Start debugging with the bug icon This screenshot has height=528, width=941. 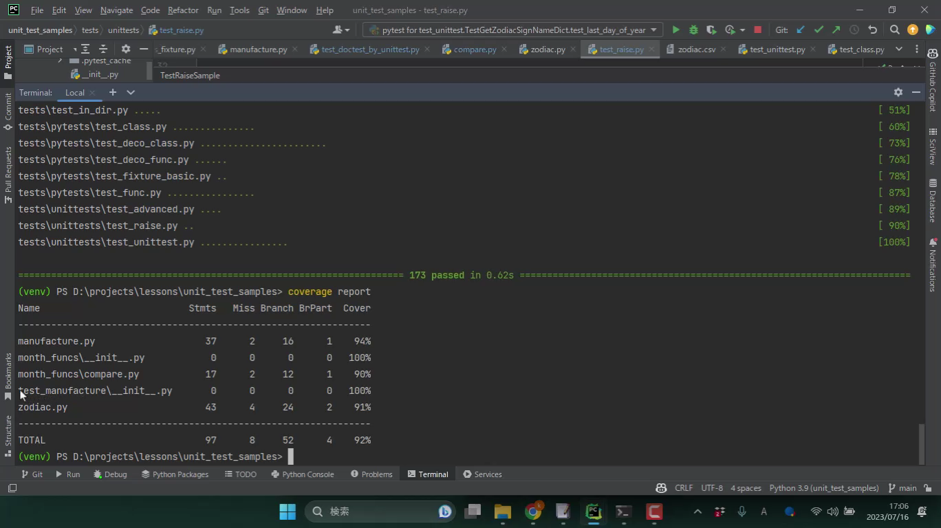coord(693,30)
